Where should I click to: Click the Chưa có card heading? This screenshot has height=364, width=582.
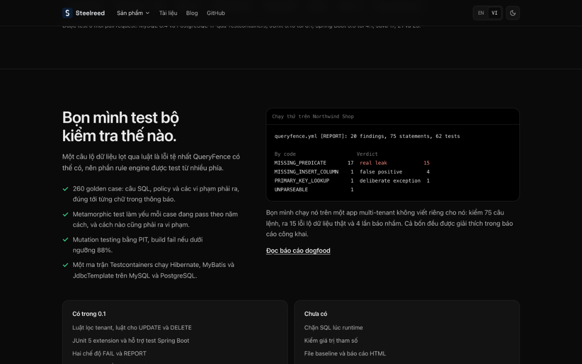coord(316,314)
